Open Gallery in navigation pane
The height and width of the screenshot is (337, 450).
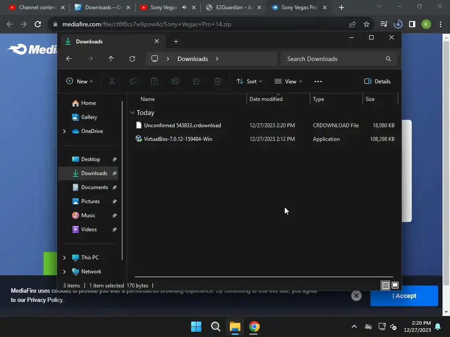pyautogui.click(x=88, y=117)
